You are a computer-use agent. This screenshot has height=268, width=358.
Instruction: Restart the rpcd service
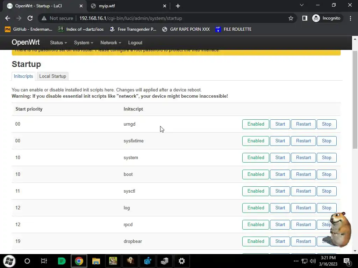tap(303, 225)
